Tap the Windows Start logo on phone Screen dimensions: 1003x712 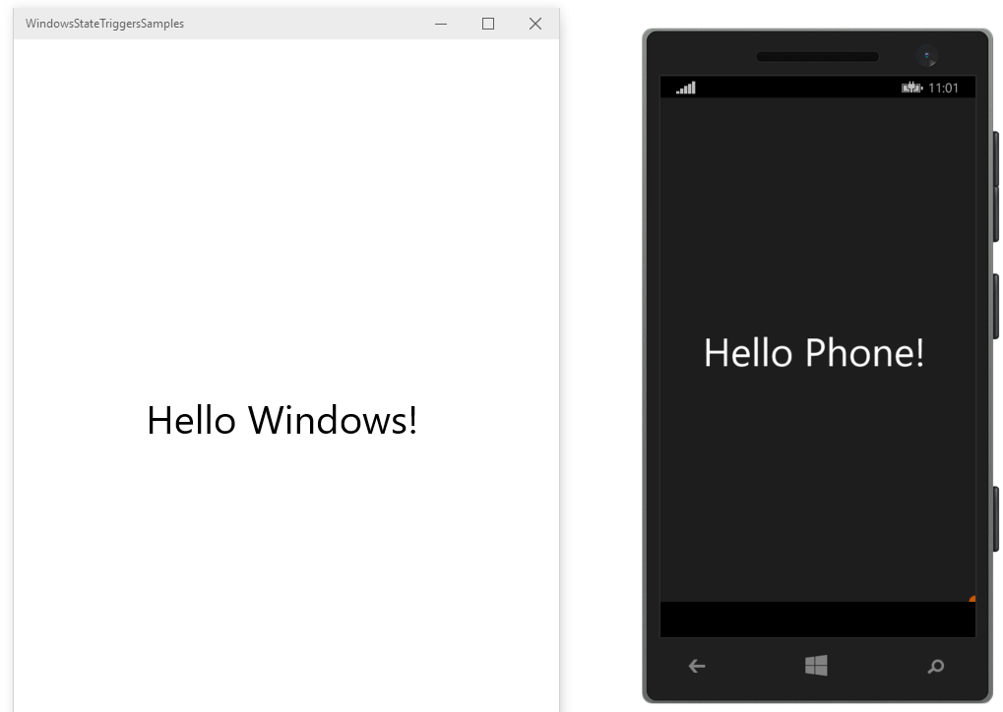click(x=816, y=666)
